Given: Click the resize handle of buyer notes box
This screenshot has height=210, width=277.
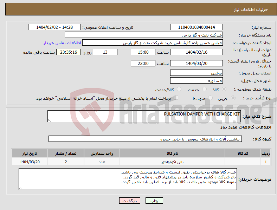Looking at the screenshot, I should [x=20, y=188].
